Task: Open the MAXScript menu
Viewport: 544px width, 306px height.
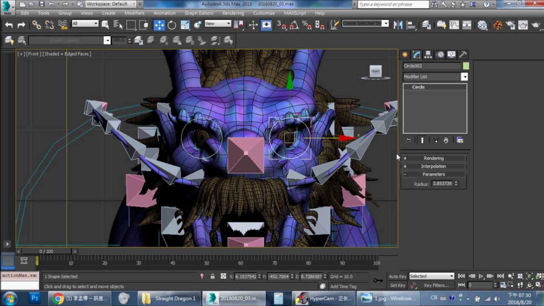Action: click(x=295, y=13)
